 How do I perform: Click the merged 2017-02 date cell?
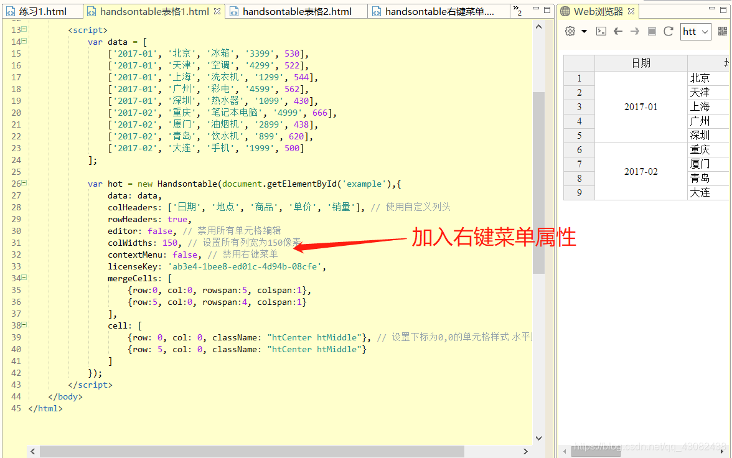pyautogui.click(x=641, y=171)
